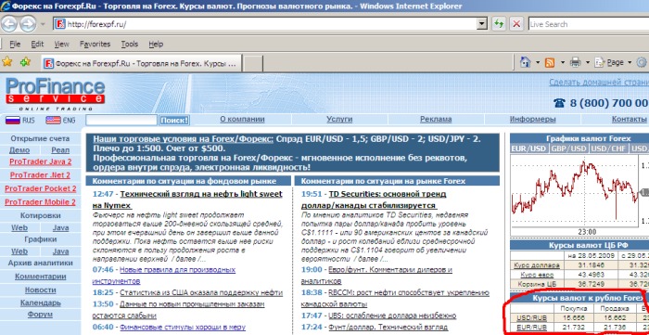Click the Live Search input box
Image resolution: width=649 pixels, height=335 pixels.
[x=589, y=24]
